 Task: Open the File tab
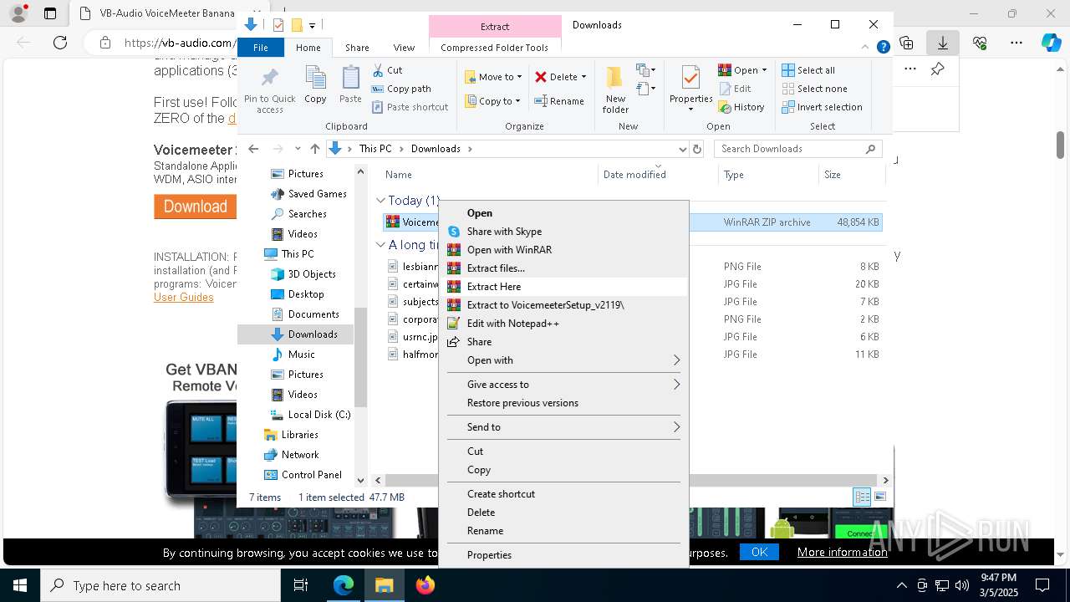coord(261,48)
